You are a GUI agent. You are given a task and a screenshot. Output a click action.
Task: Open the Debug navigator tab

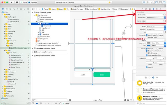[21, 9]
